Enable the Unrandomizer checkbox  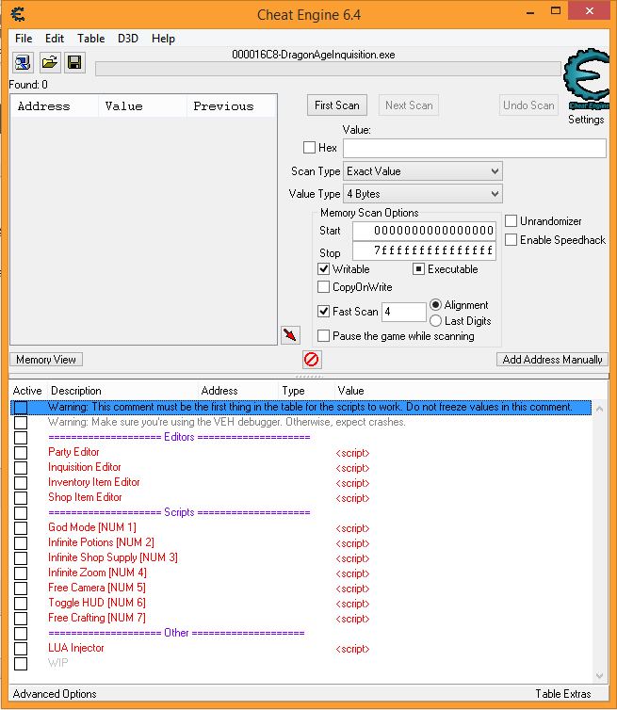511,221
